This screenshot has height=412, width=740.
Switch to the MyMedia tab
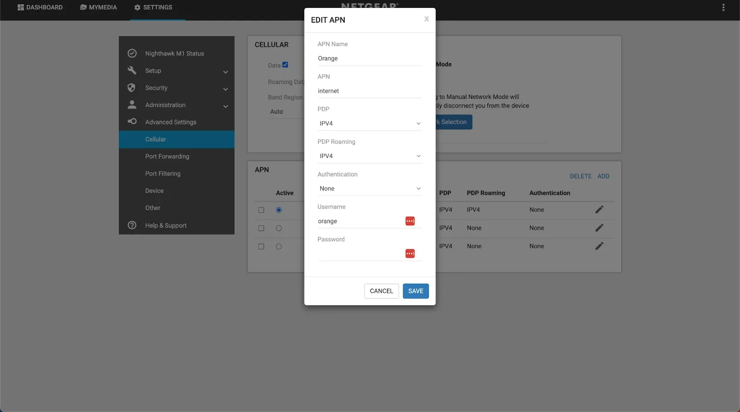pyautogui.click(x=99, y=7)
